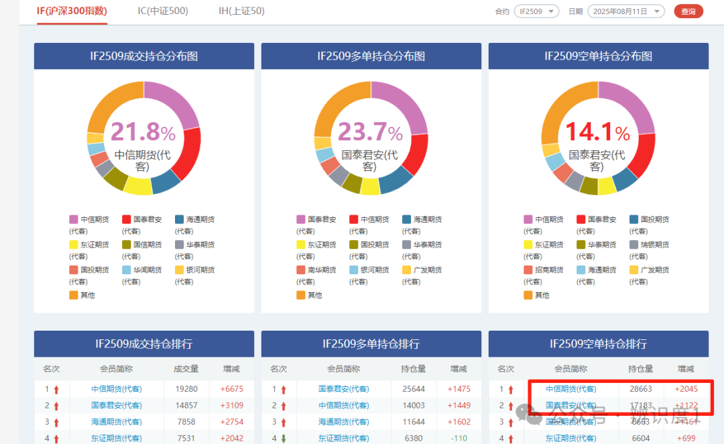The width and height of the screenshot is (724, 444).
Task: Click the blue 国投期货 legend swatch in 空单持仓分布图
Action: coord(633,219)
